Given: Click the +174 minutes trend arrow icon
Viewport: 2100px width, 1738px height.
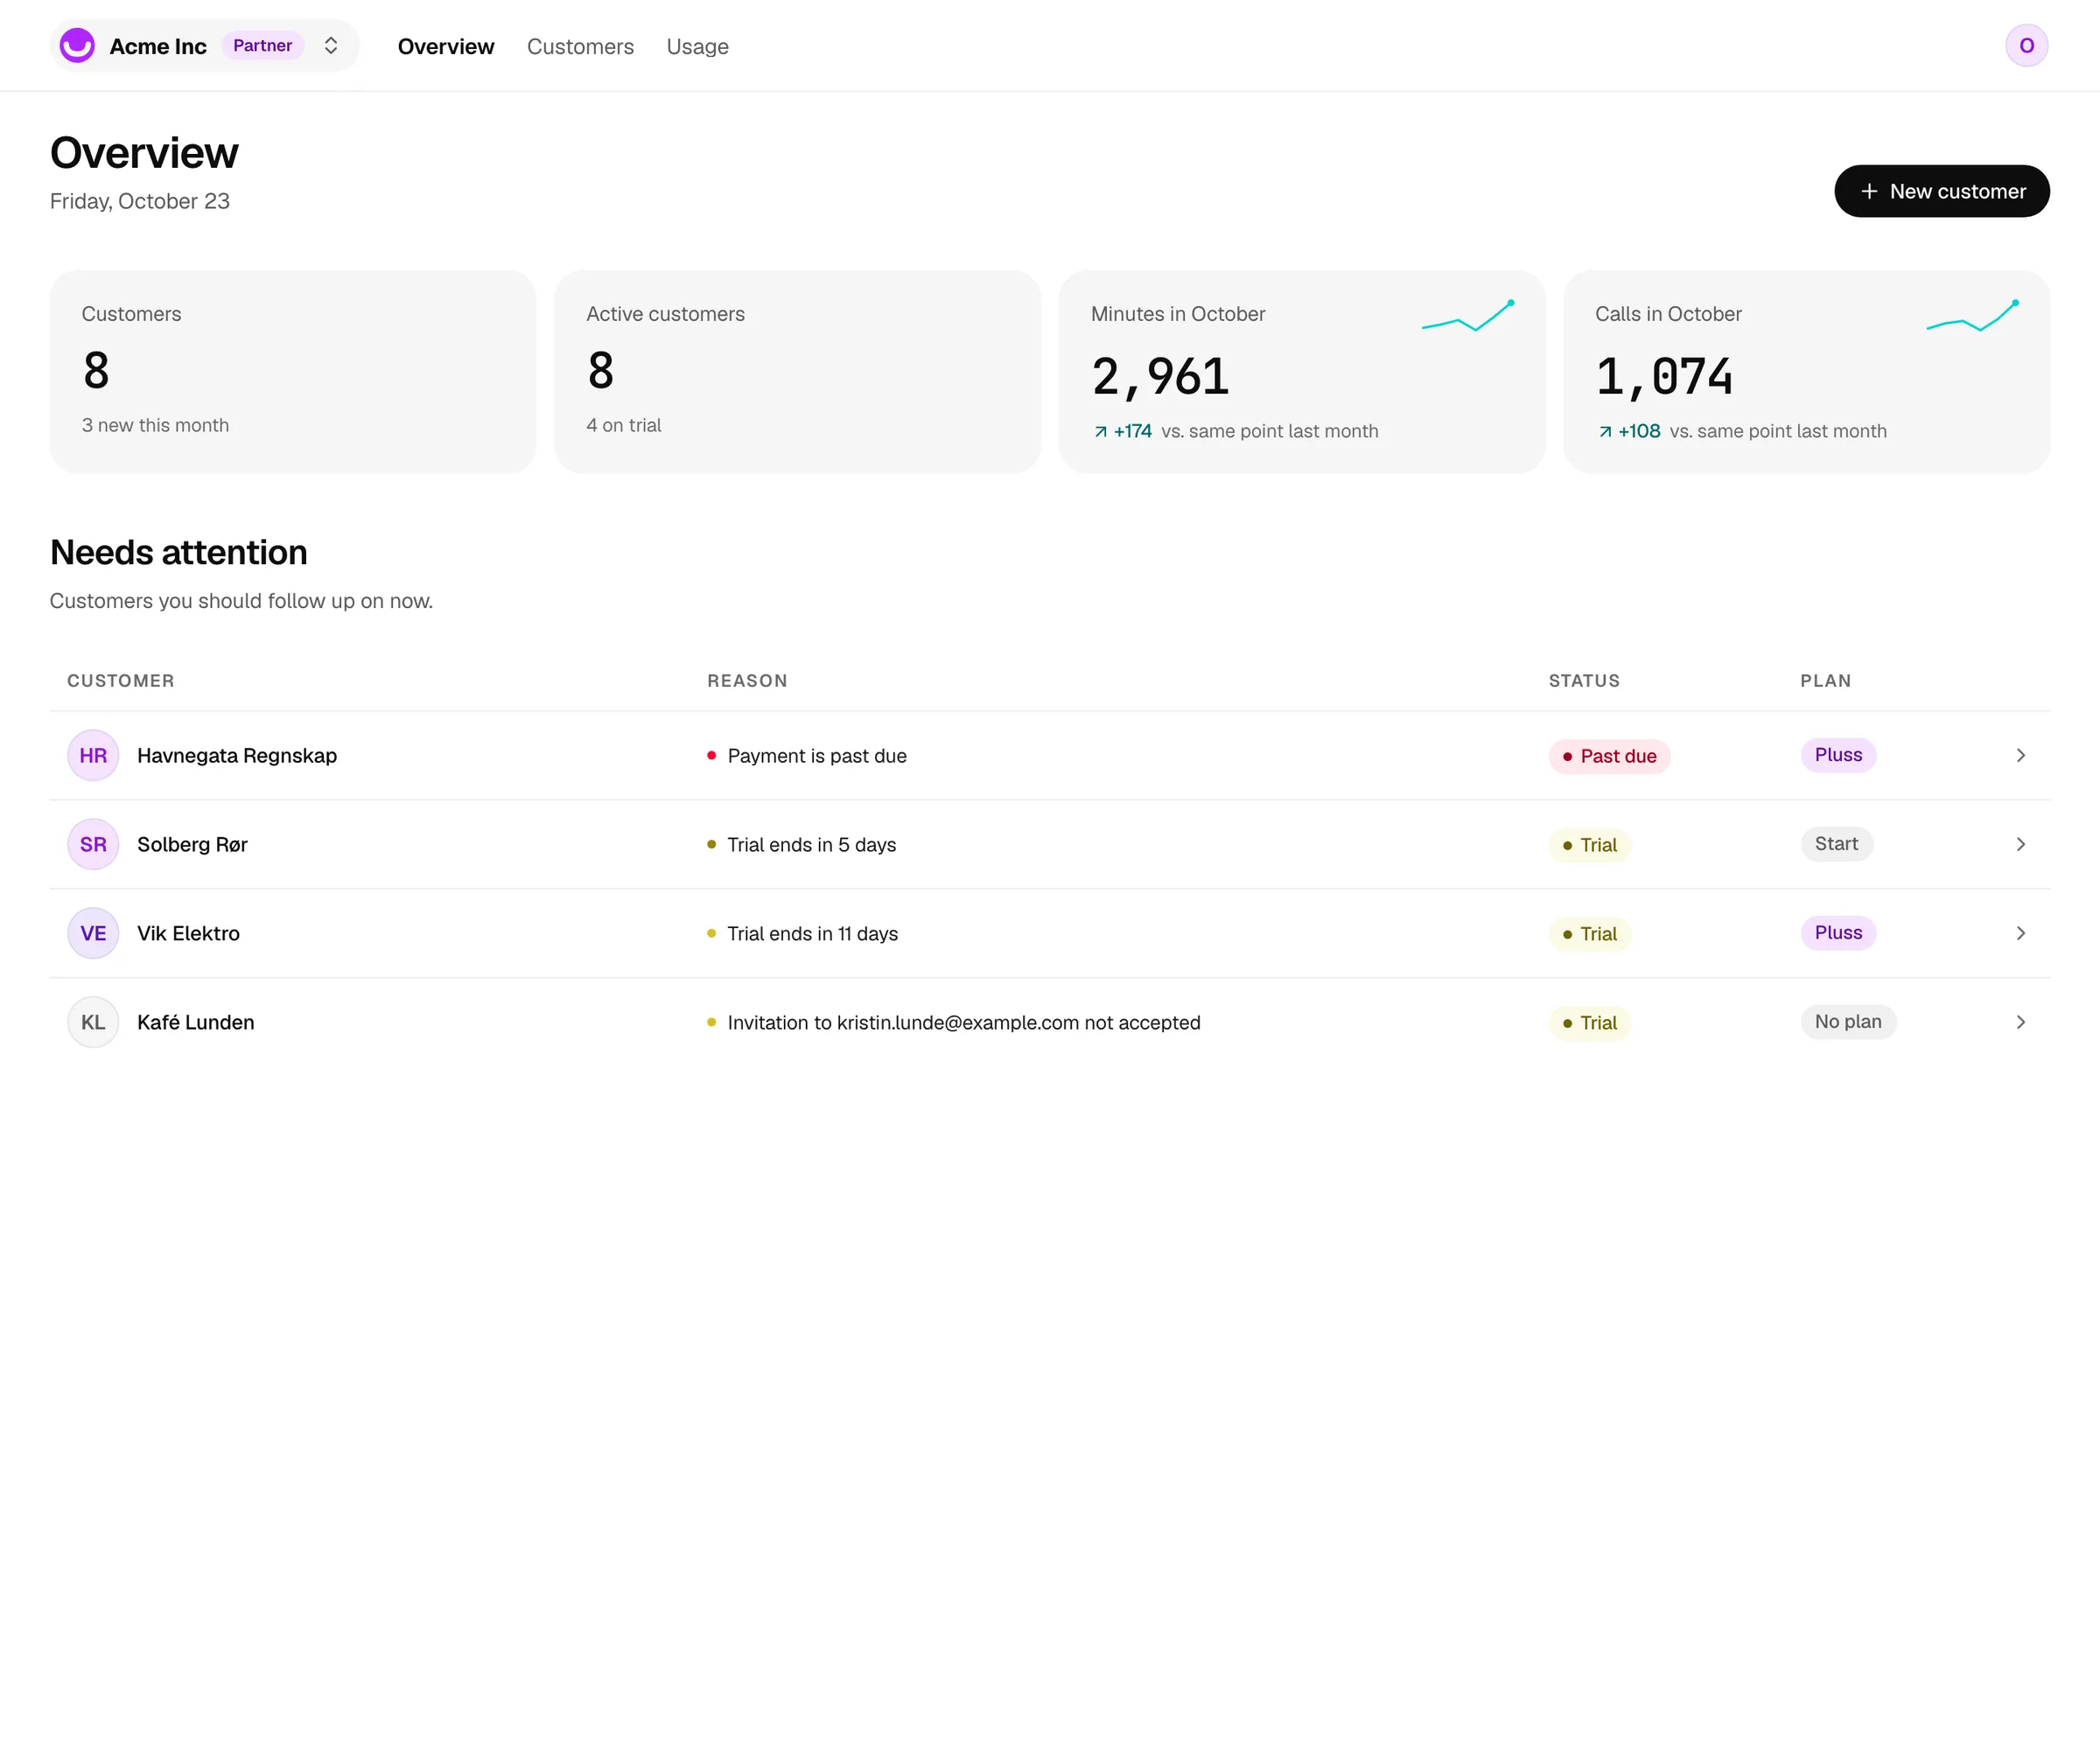Looking at the screenshot, I should click(x=1101, y=432).
